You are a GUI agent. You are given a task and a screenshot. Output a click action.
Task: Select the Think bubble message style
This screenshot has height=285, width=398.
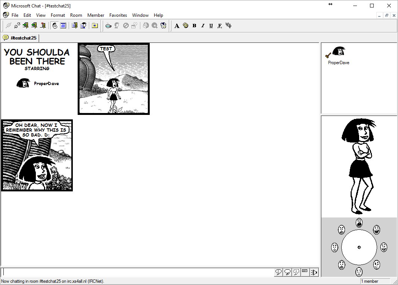(287, 272)
